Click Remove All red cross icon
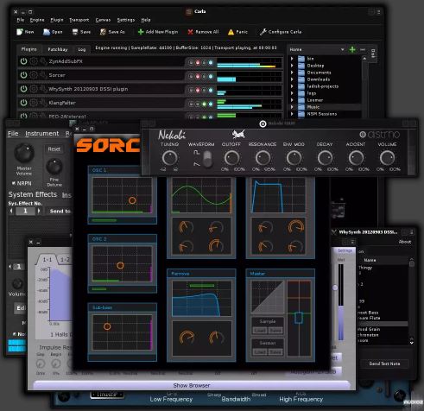The image size is (424, 411). tap(190, 32)
